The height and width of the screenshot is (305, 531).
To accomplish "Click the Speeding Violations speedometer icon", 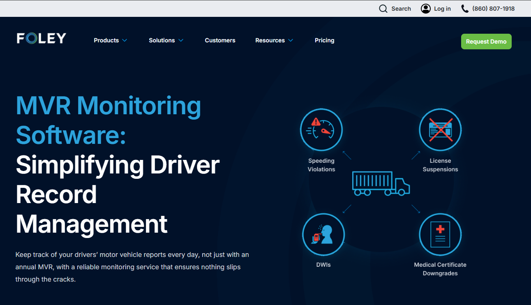I will (321, 130).
